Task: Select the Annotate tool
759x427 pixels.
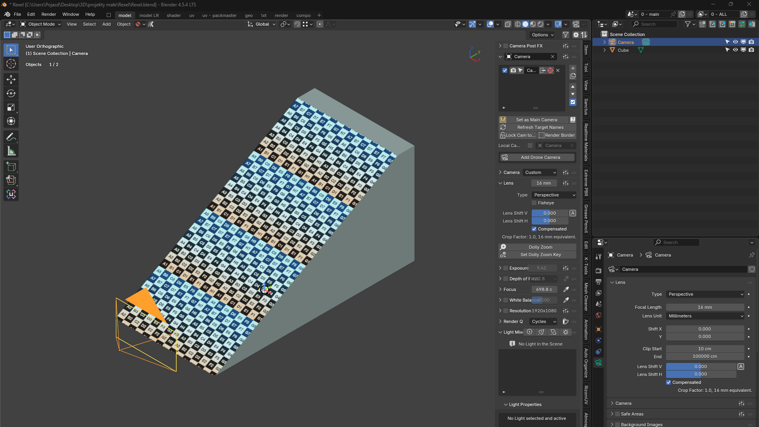Action: (x=11, y=137)
